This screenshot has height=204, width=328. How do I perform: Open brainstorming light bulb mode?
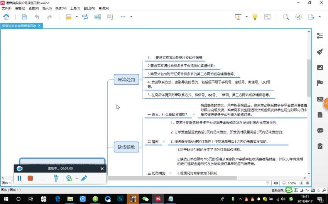[255, 17]
